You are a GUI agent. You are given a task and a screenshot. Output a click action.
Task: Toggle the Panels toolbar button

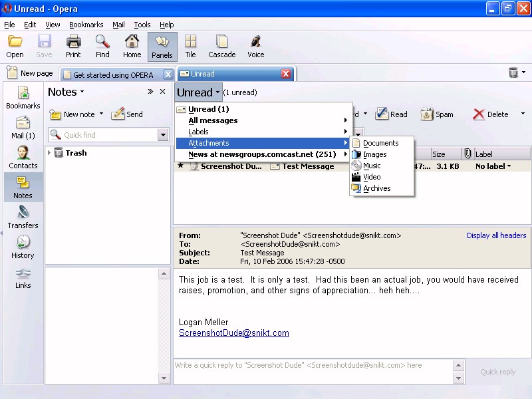(162, 47)
